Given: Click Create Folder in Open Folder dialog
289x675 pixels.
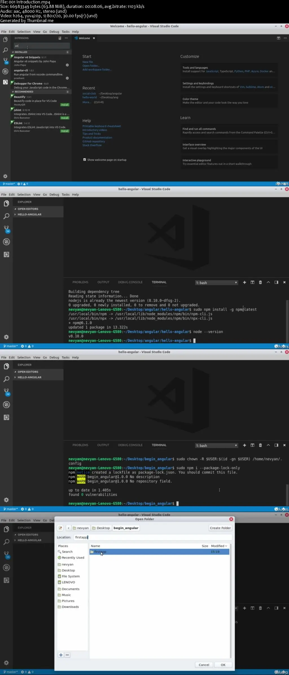Looking at the screenshot, I should 220,528.
